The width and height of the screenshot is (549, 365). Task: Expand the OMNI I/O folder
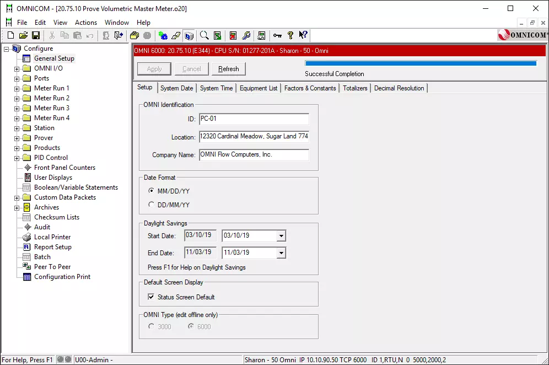coord(17,69)
